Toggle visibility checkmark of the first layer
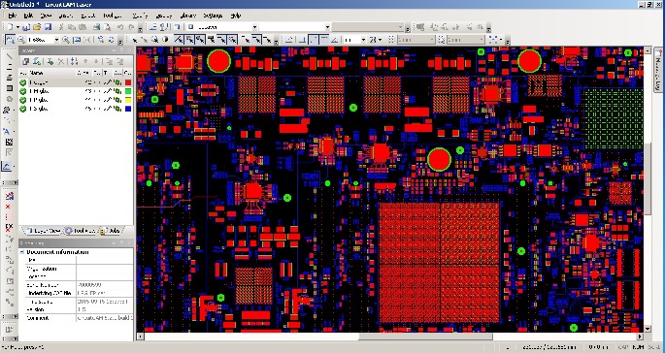 pyautogui.click(x=23, y=82)
